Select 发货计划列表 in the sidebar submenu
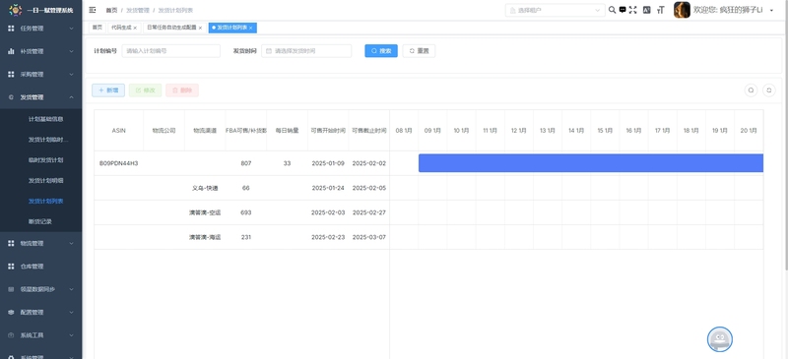The width and height of the screenshot is (788, 359). click(45, 202)
